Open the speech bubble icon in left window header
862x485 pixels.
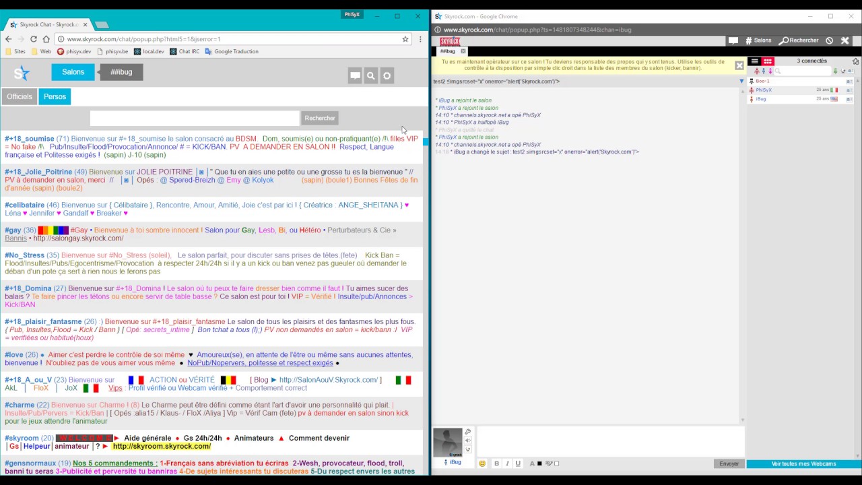[x=355, y=76]
